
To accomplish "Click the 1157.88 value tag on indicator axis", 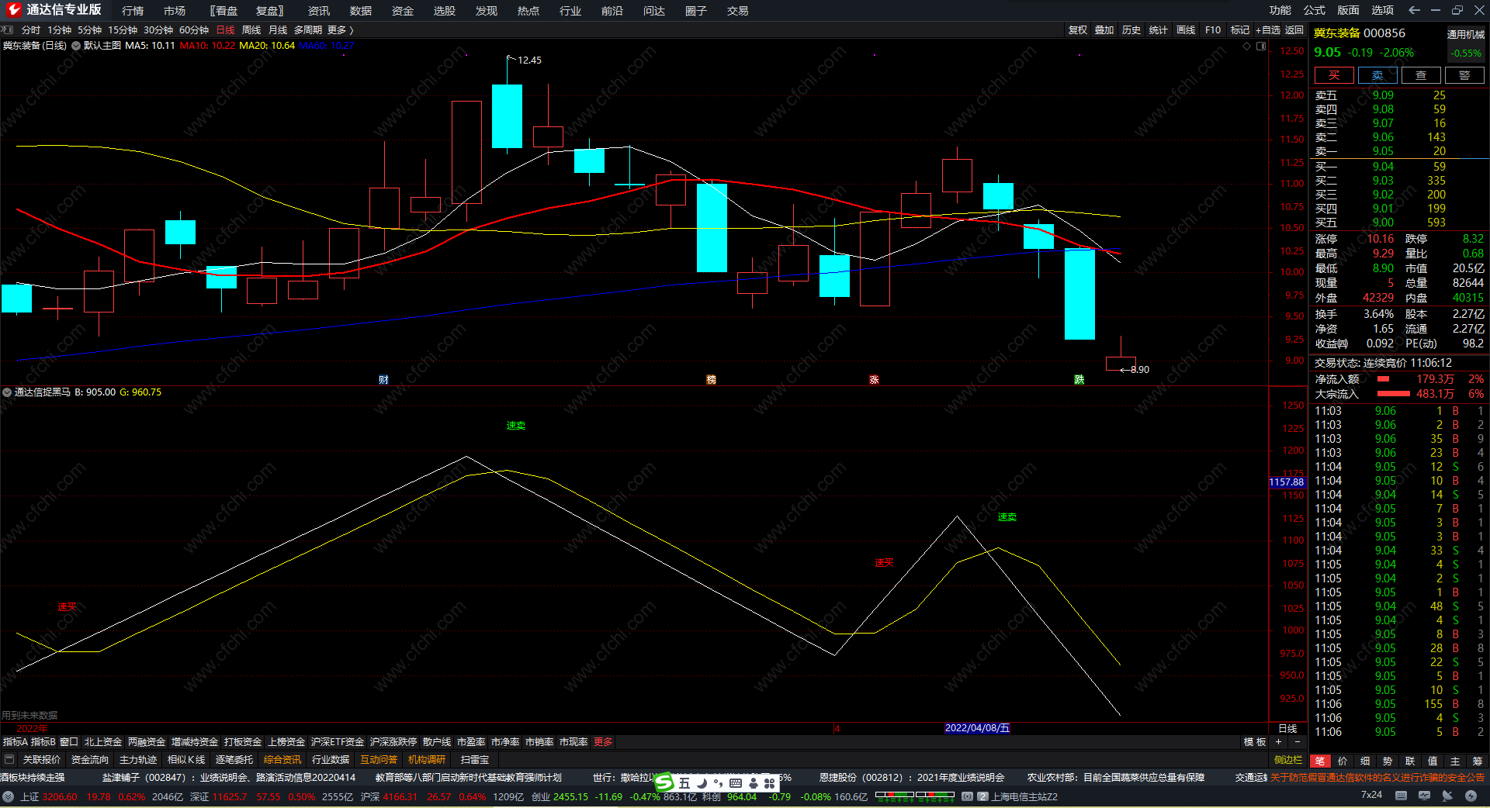I will click(1287, 482).
